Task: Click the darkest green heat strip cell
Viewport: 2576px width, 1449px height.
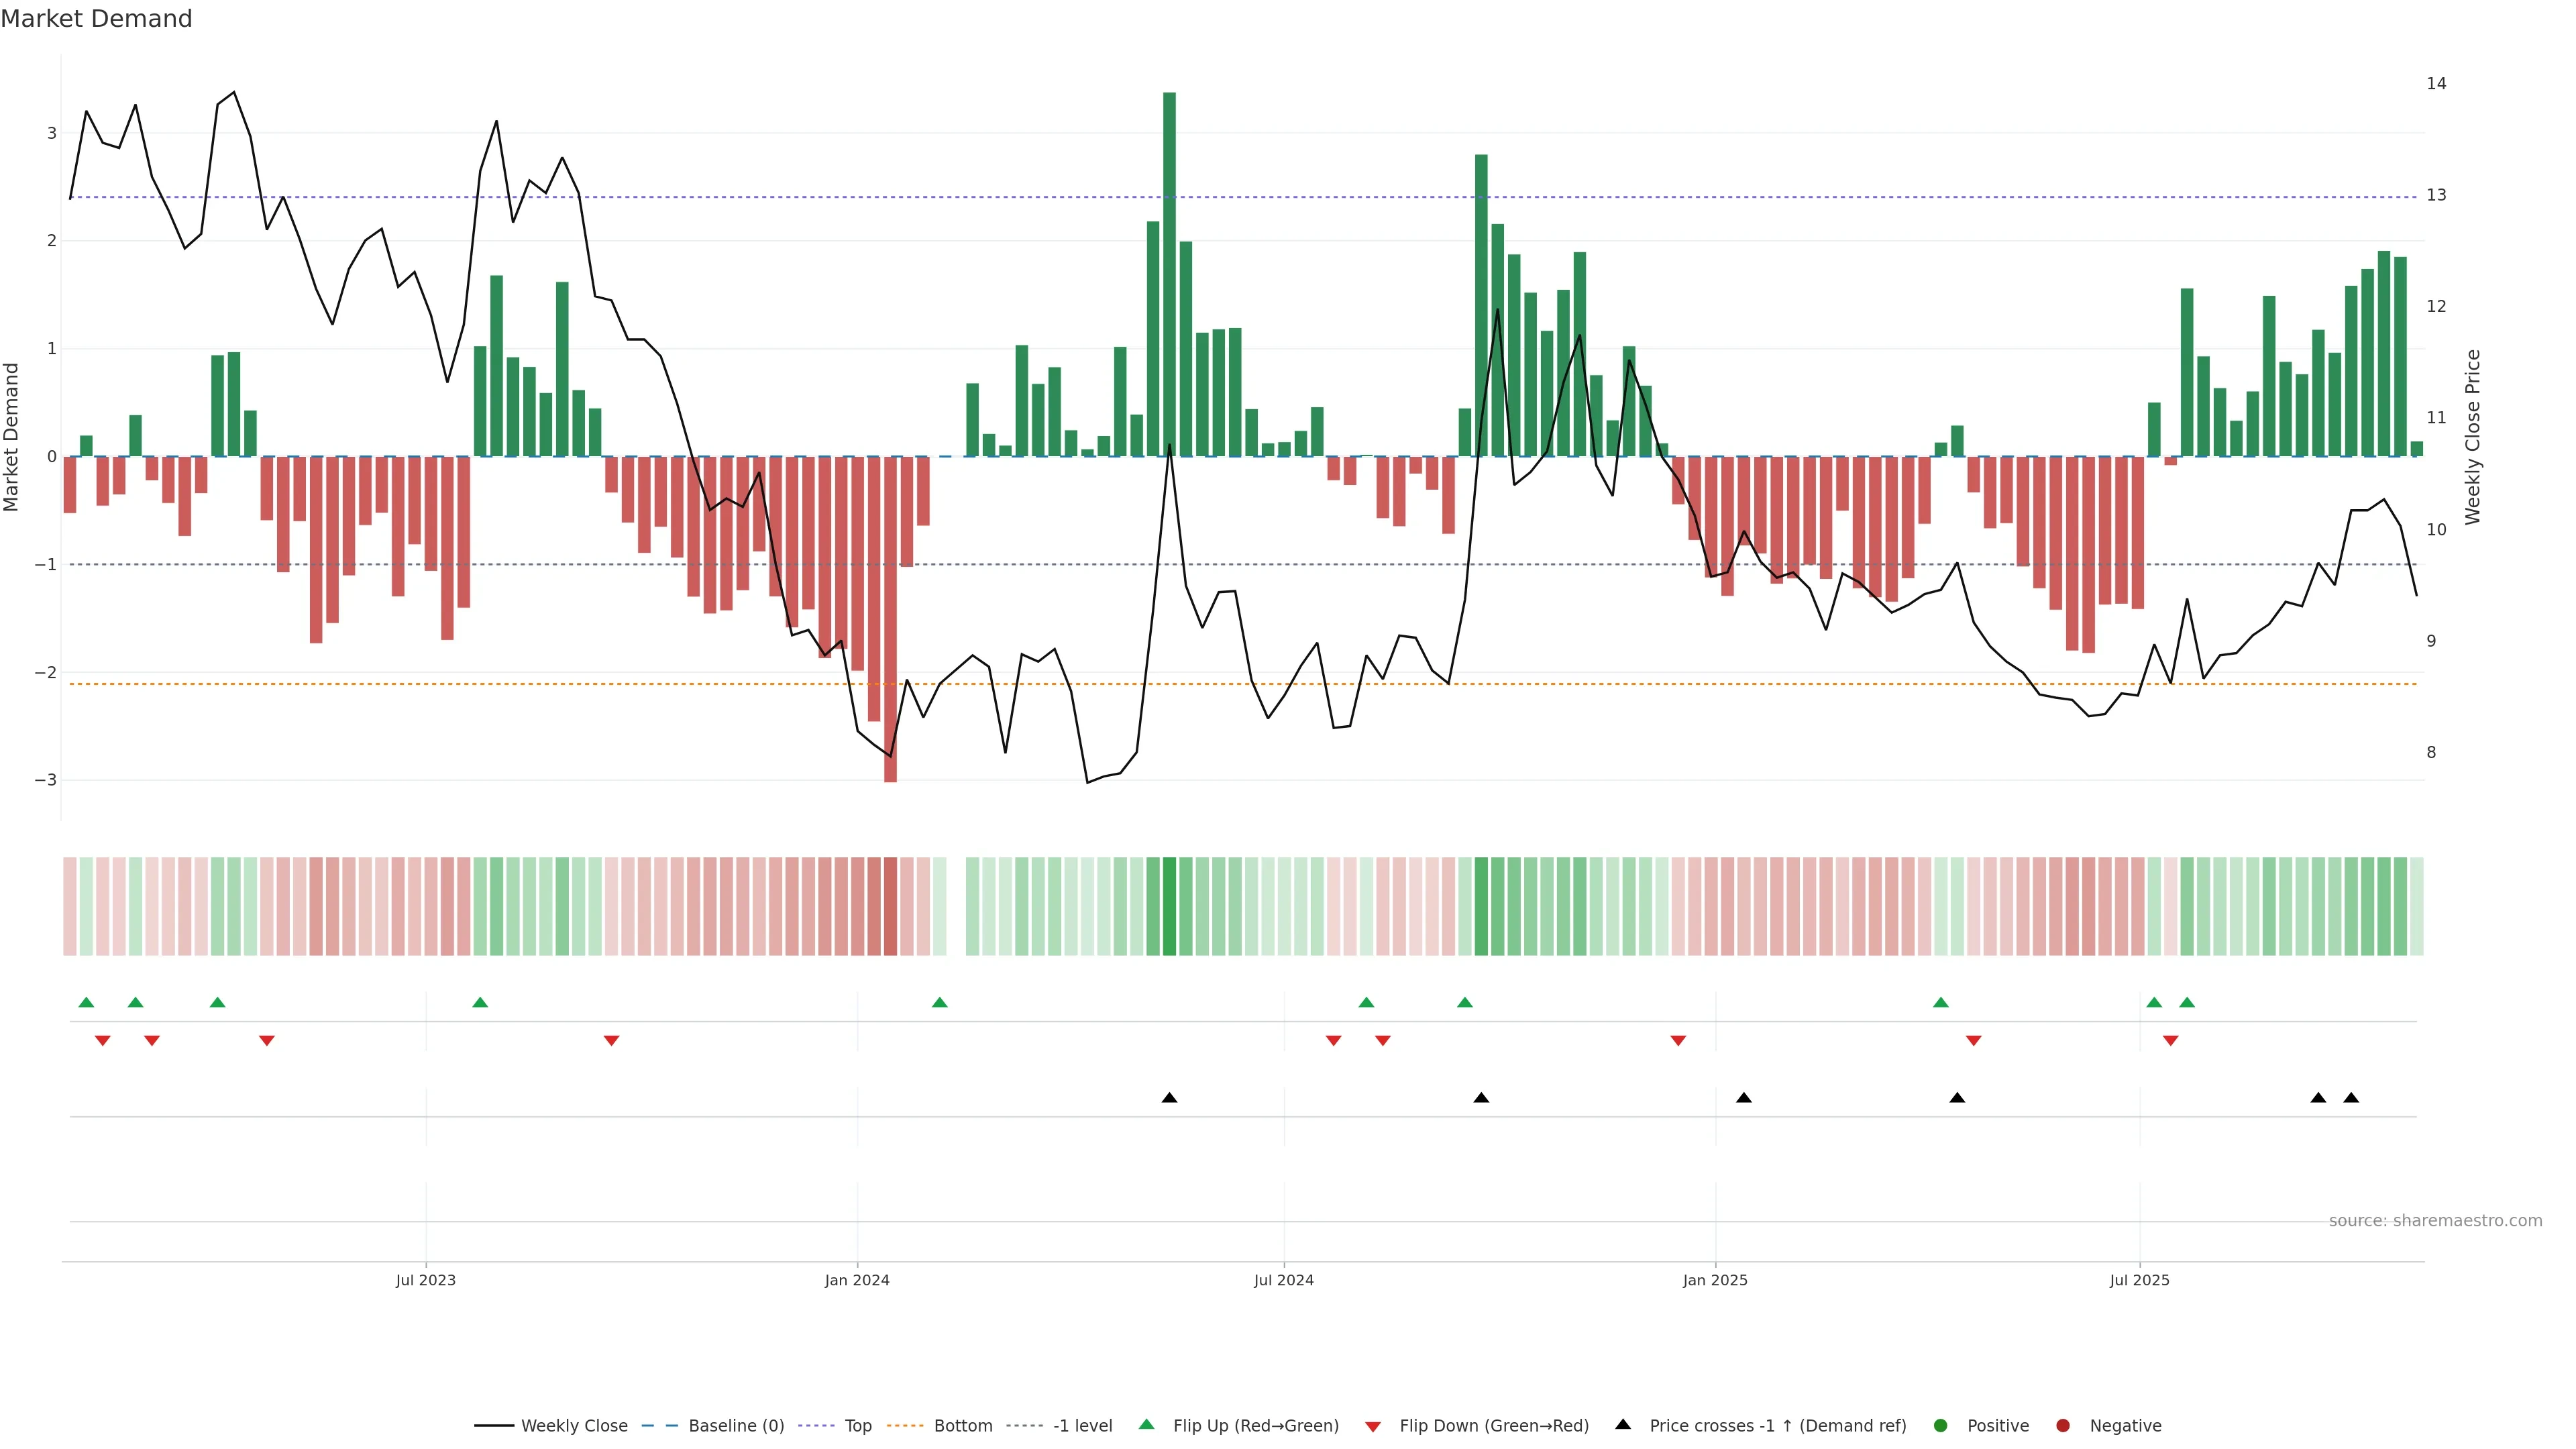Action: tap(1169, 906)
